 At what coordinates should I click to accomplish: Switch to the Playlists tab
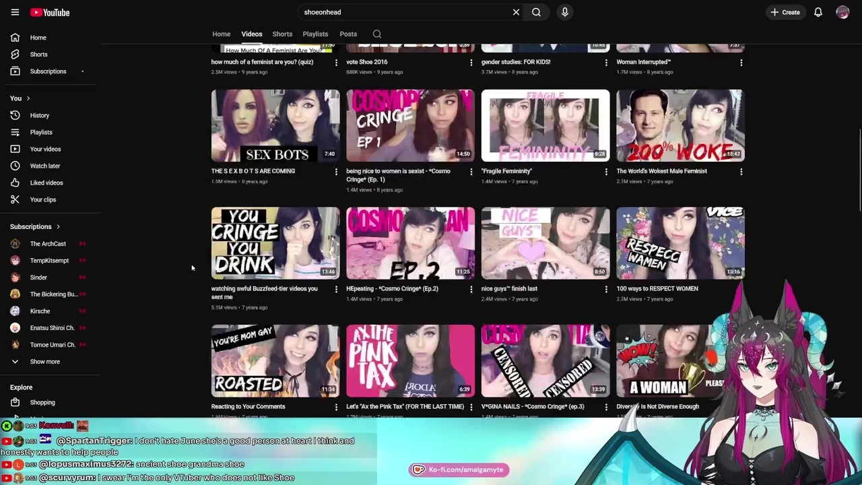tap(315, 34)
